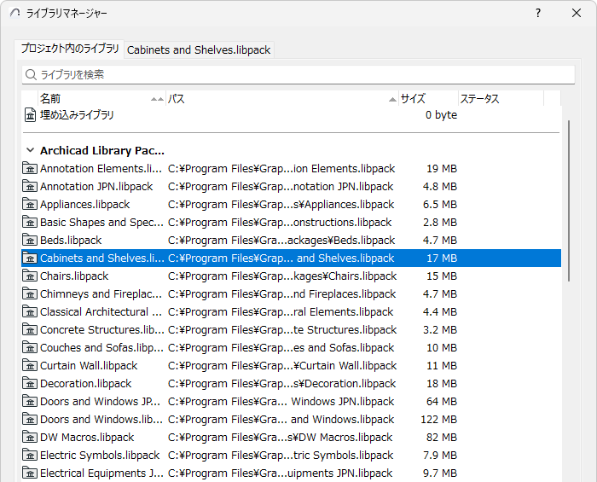Click path ending in te Structures.libpack
Screen dimensions: 597x482
(282, 329)
